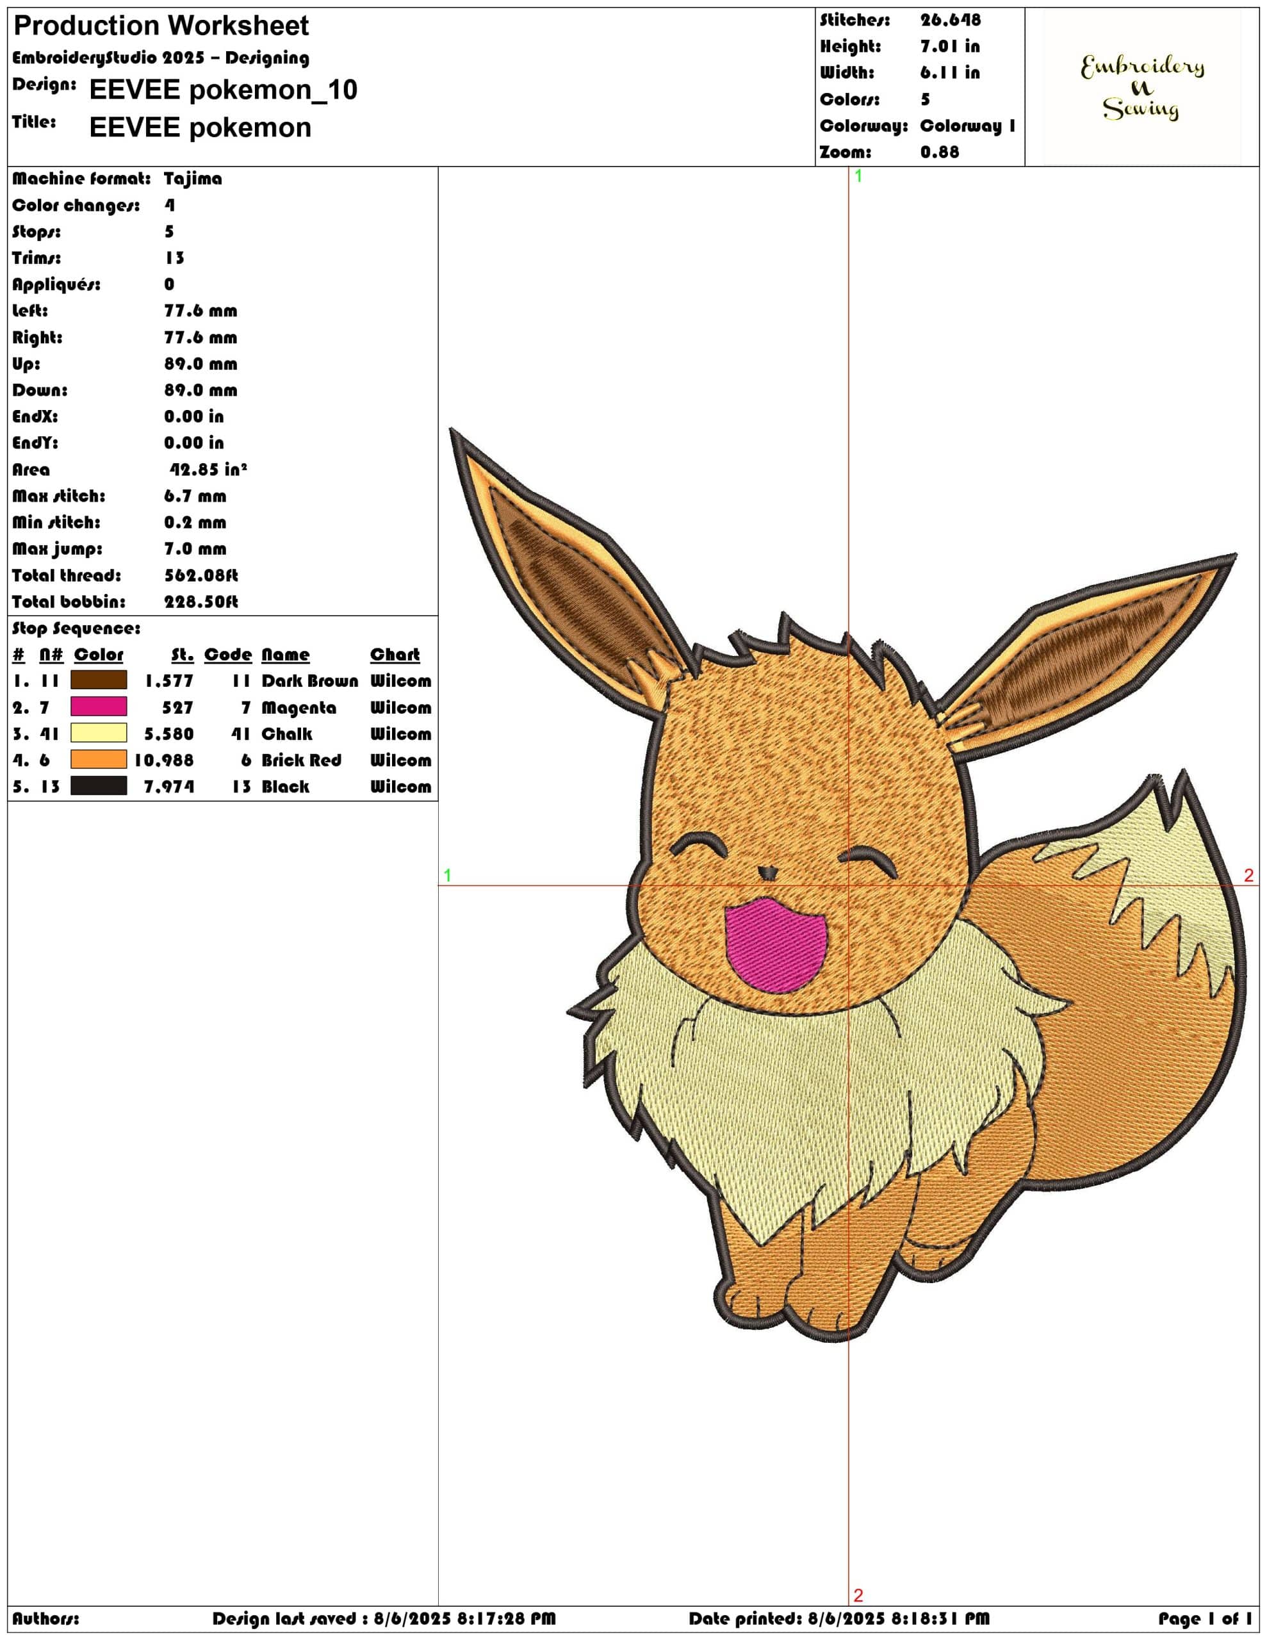Click the Embroidery N Sewing logo
Screen dimensions: 1267x1640
pyautogui.click(x=1142, y=87)
